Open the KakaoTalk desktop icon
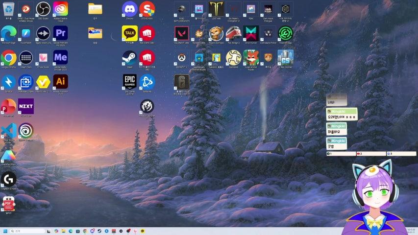418x235 pixels. 129,33
